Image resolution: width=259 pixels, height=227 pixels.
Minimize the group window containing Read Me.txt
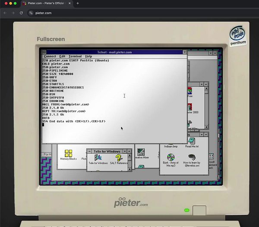(202, 135)
